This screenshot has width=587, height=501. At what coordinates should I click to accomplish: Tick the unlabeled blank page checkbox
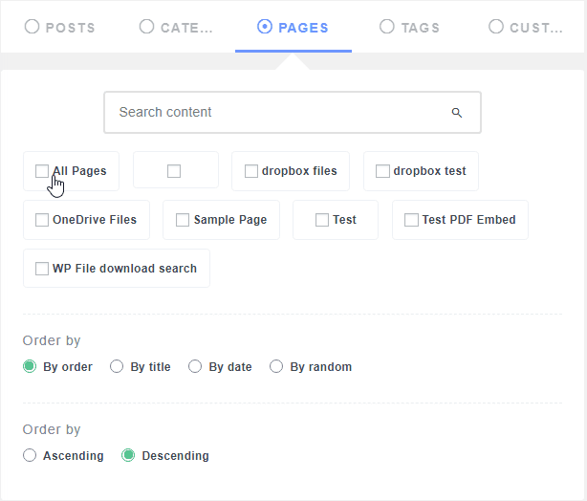pos(174,171)
